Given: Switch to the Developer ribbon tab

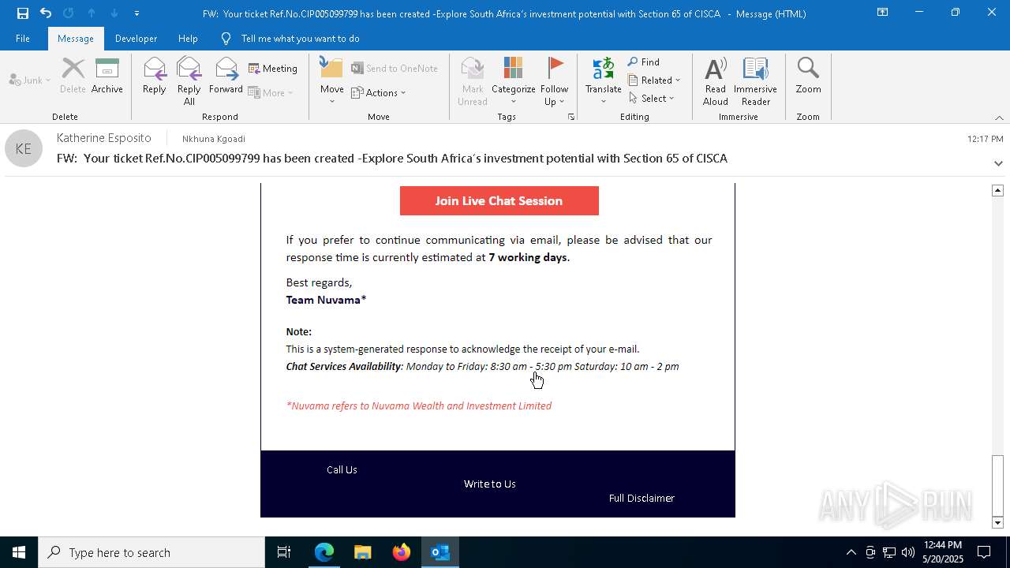Looking at the screenshot, I should point(136,39).
